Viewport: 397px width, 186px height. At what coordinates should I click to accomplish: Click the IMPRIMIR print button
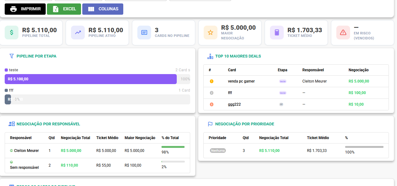coord(25,9)
